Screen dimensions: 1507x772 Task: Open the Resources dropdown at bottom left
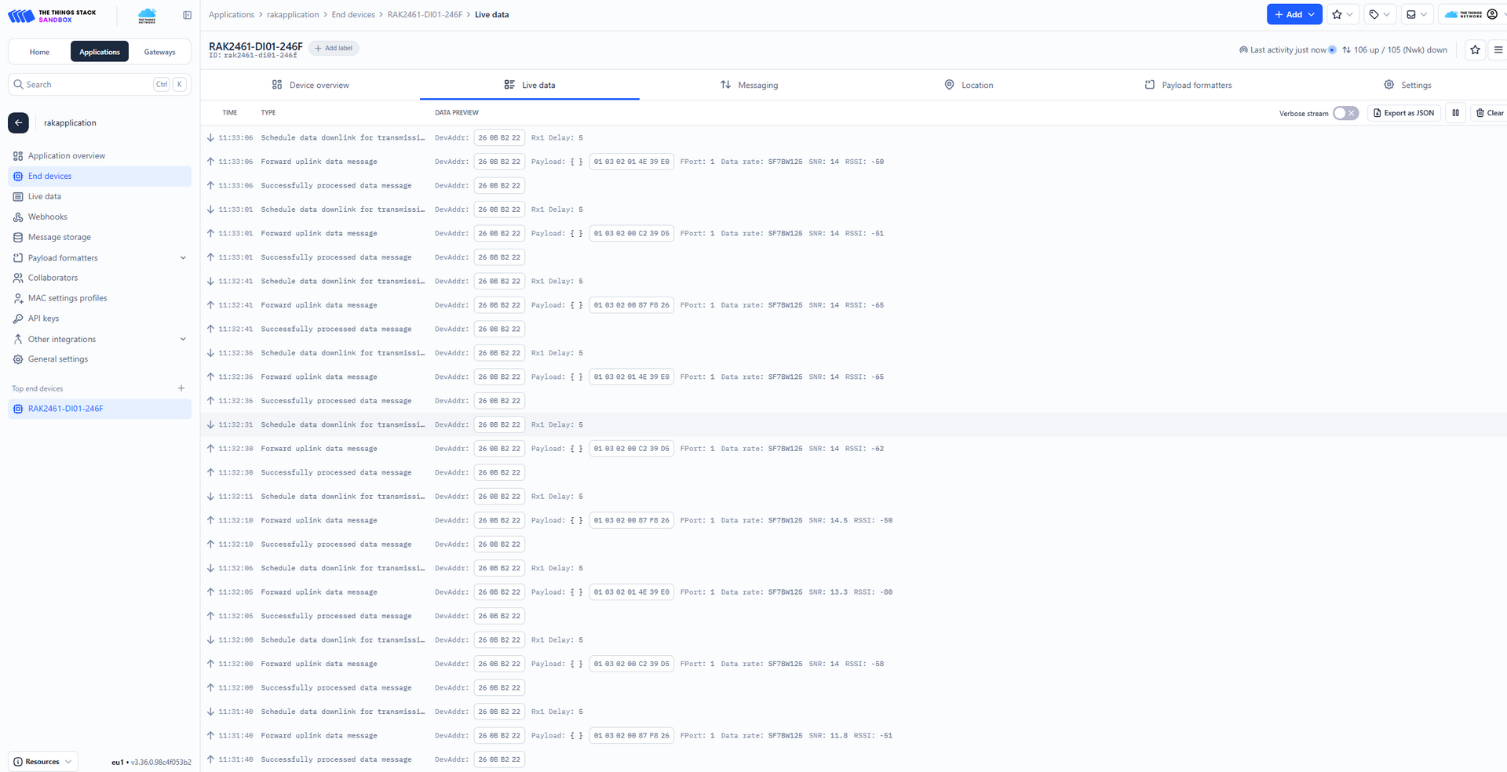(43, 762)
